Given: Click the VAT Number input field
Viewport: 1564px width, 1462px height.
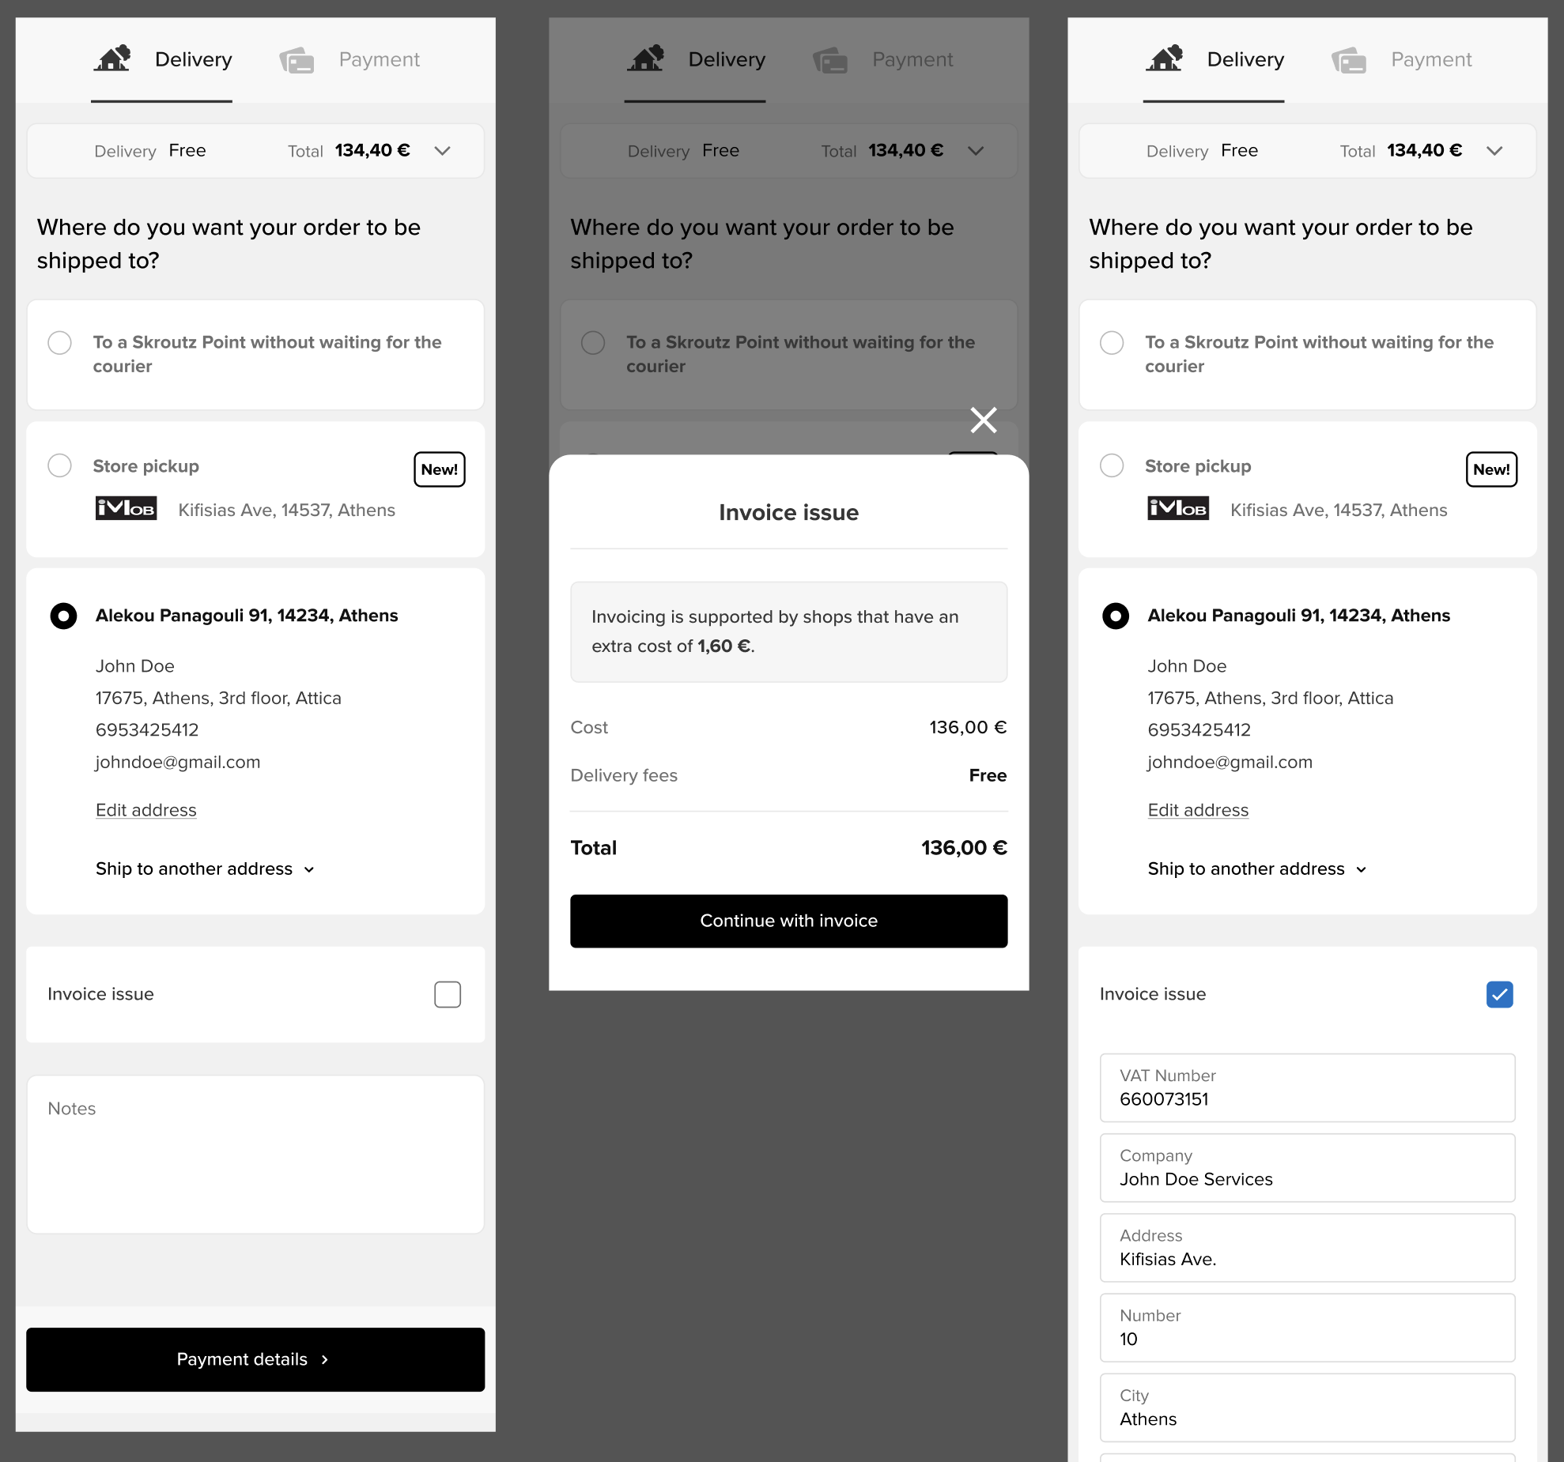Looking at the screenshot, I should pyautogui.click(x=1307, y=1088).
